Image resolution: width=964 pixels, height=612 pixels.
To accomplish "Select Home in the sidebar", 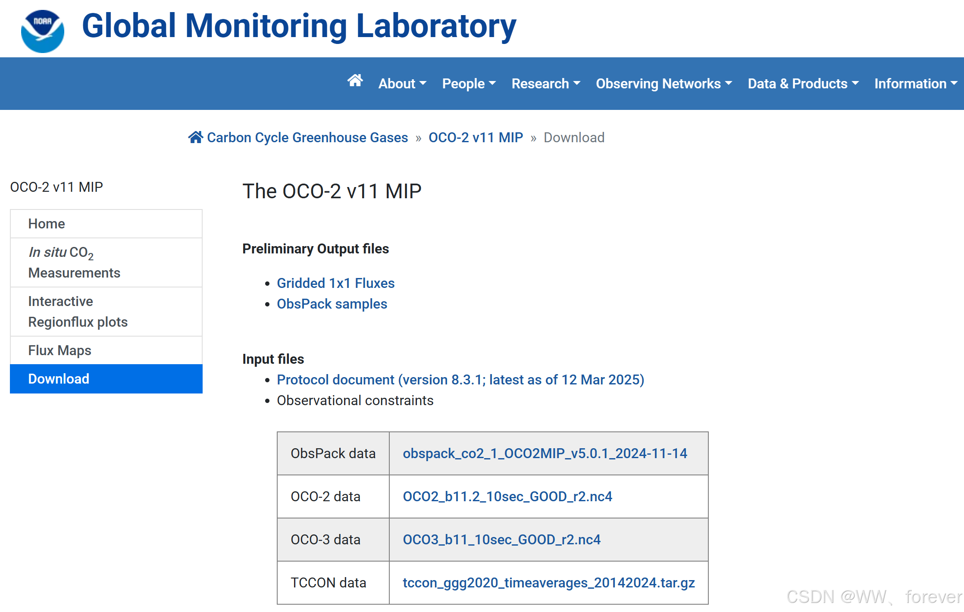I will [x=47, y=224].
